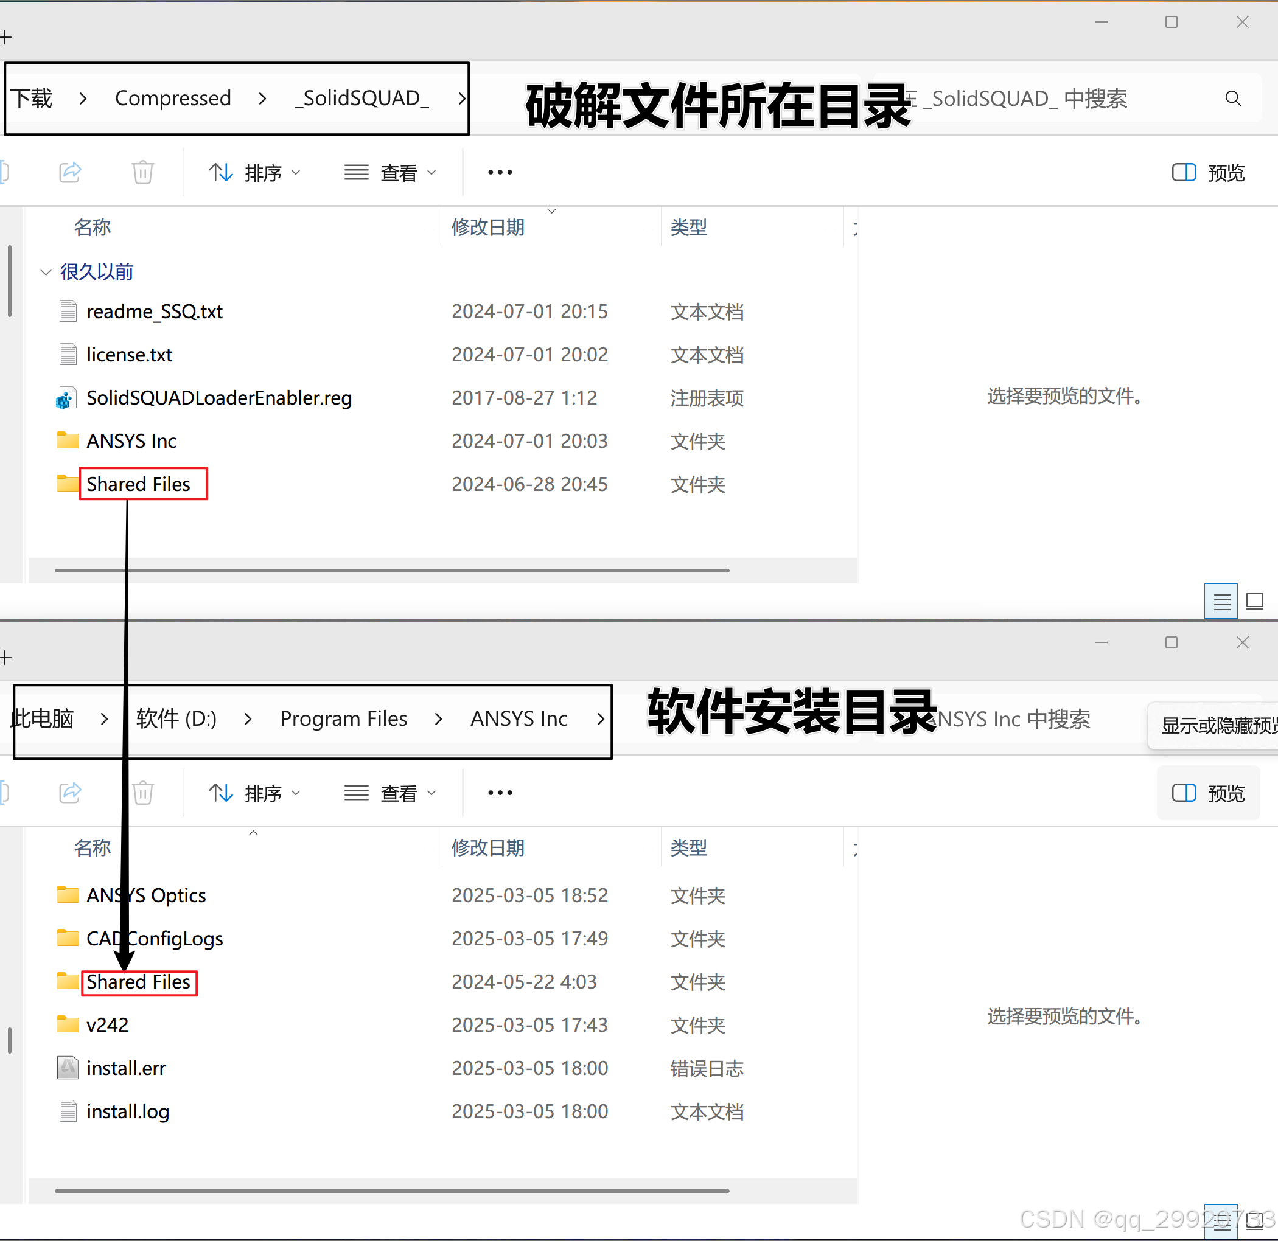Click the three-dot more options in top window
This screenshot has height=1241, width=1278.
500,172
